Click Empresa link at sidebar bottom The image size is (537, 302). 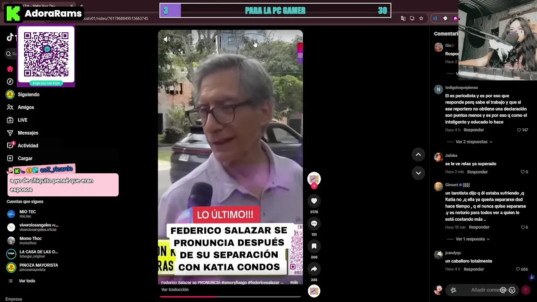14,299
